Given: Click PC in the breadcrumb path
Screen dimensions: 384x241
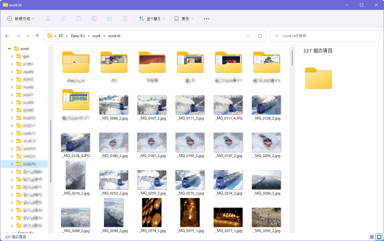Looking at the screenshot, I should (61, 36).
